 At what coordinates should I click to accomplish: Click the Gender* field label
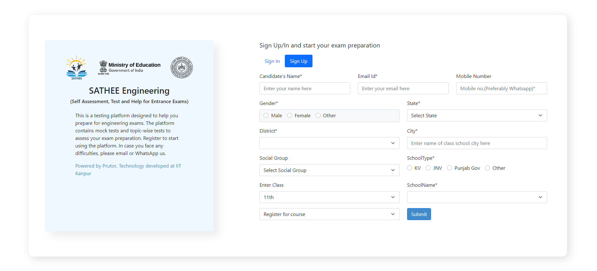tap(269, 103)
